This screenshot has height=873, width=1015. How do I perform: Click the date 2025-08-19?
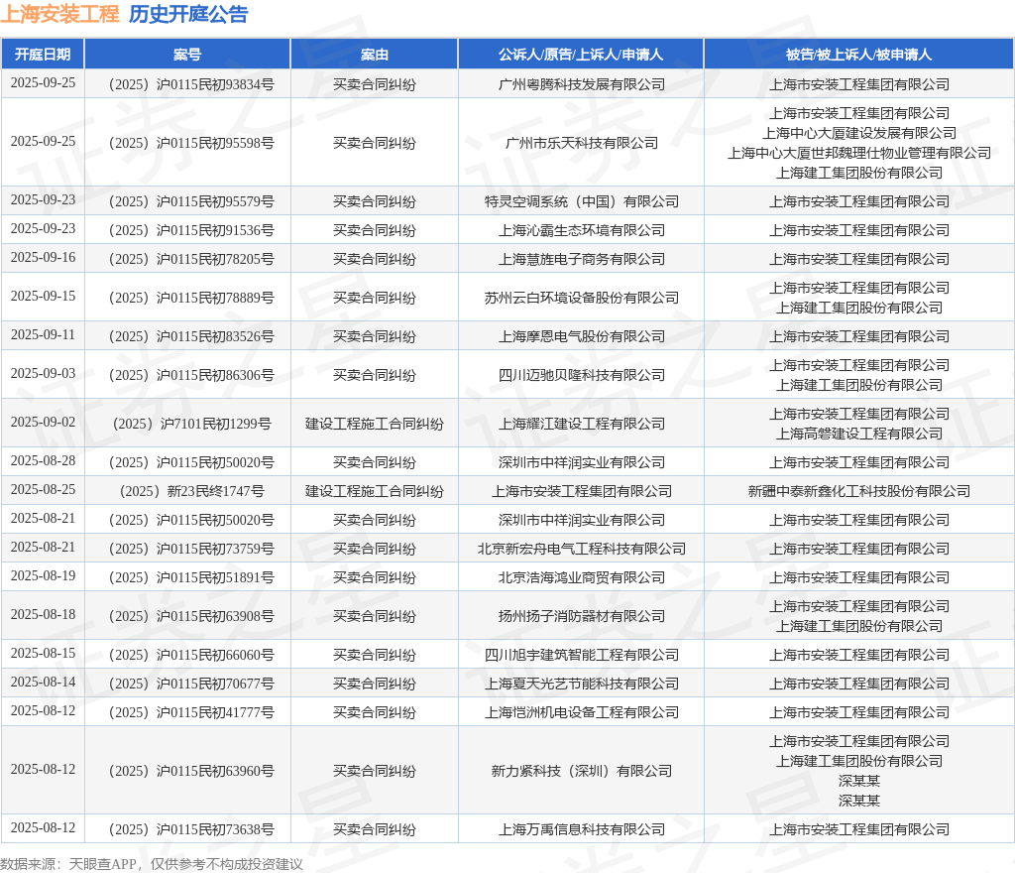(x=43, y=575)
